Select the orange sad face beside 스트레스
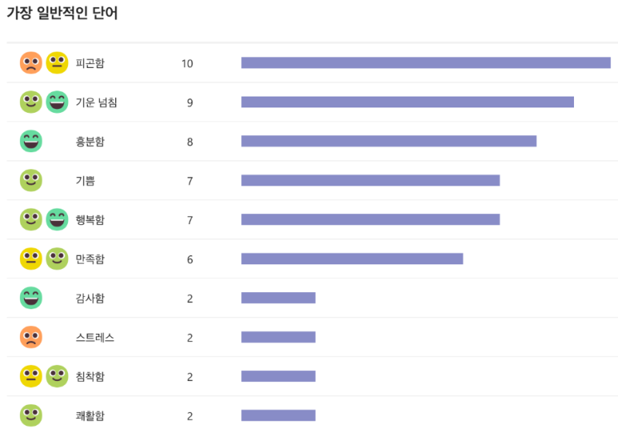Viewport: 618px width, 429px height. (x=31, y=338)
